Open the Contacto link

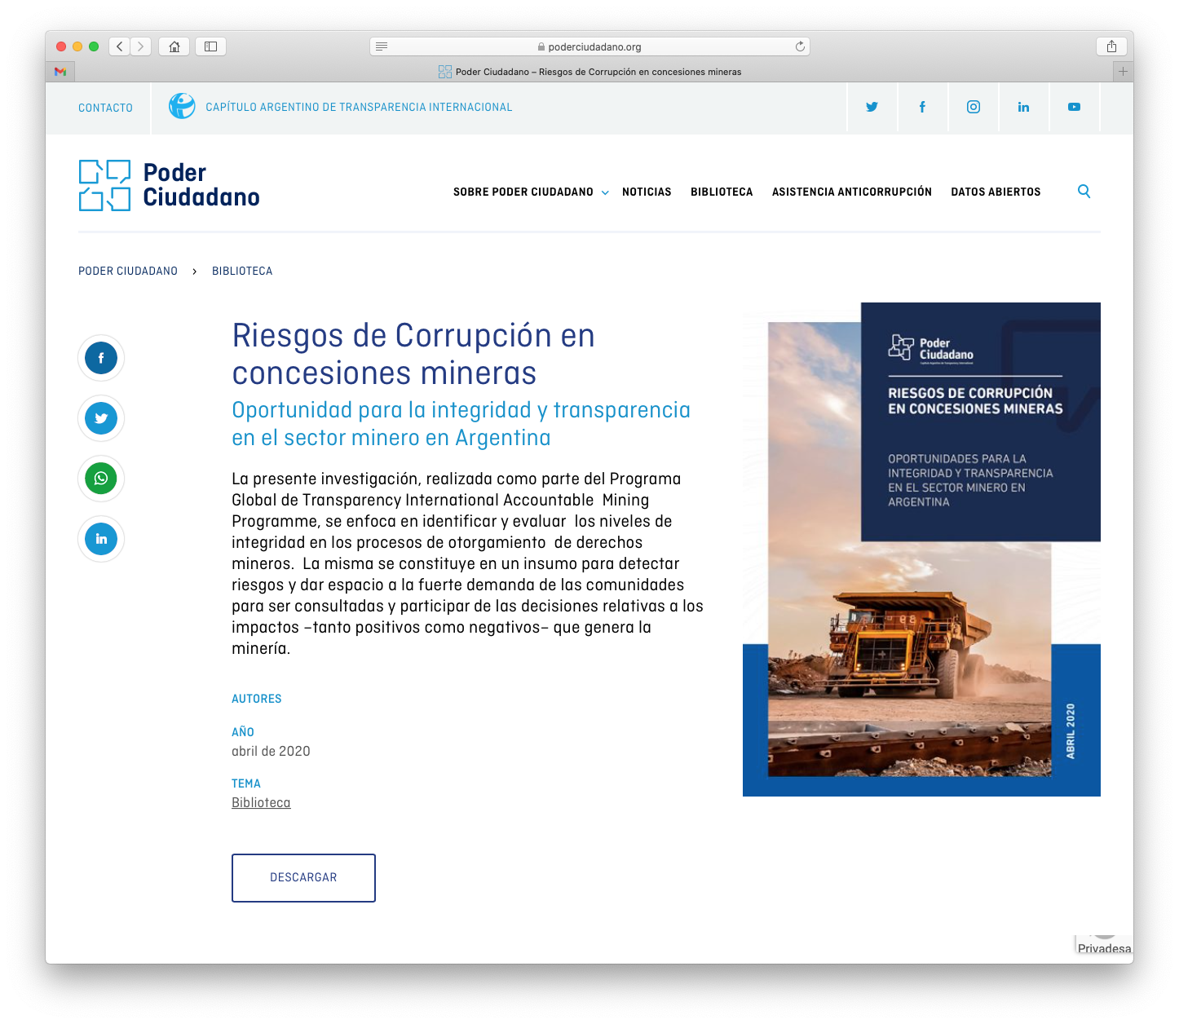[x=105, y=108]
